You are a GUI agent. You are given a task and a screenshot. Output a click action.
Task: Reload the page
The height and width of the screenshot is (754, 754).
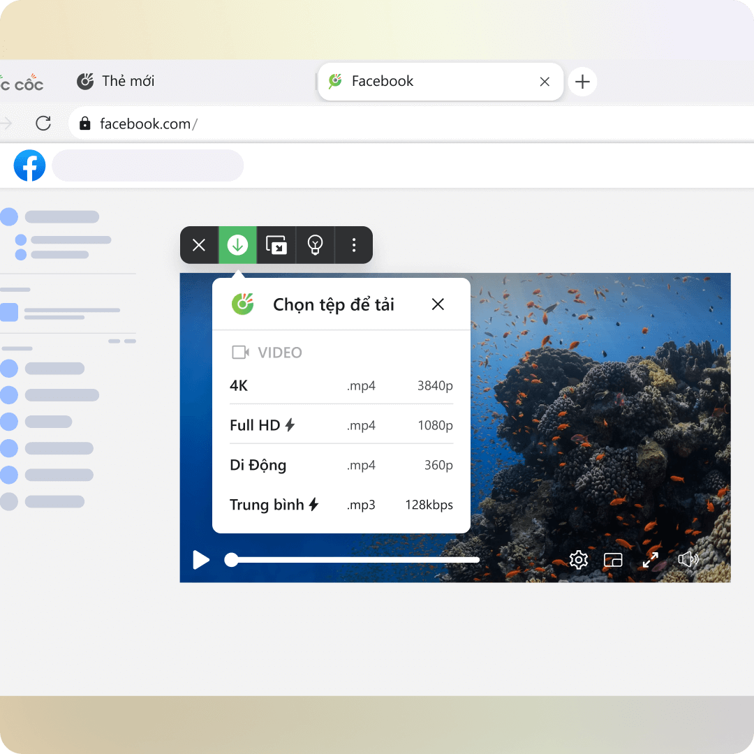(43, 124)
